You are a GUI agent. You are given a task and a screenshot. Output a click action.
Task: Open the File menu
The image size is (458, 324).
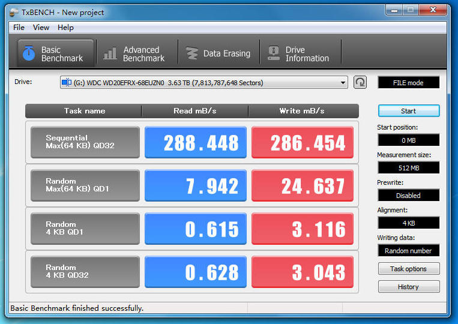19,28
